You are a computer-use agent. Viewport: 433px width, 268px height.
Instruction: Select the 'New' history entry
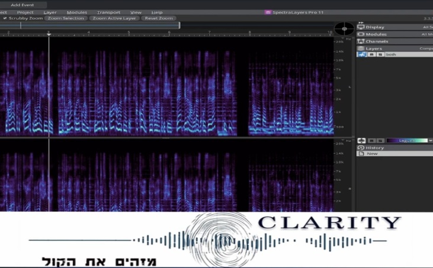pos(372,154)
